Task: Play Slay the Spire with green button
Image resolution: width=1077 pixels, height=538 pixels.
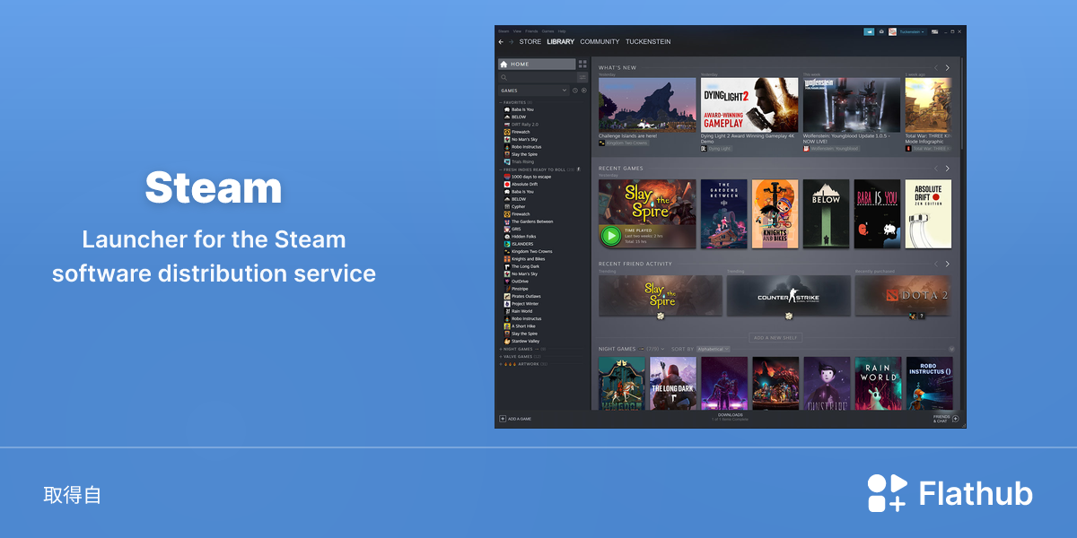Action: [x=611, y=236]
